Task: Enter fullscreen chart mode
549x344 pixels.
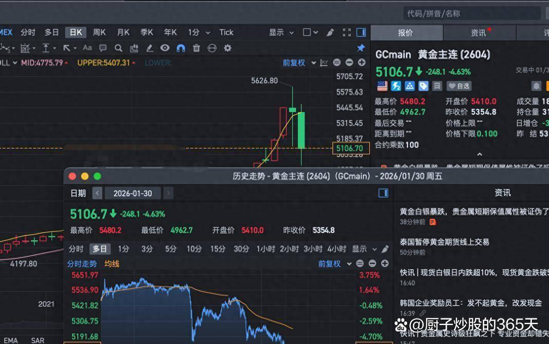Action: [x=347, y=32]
